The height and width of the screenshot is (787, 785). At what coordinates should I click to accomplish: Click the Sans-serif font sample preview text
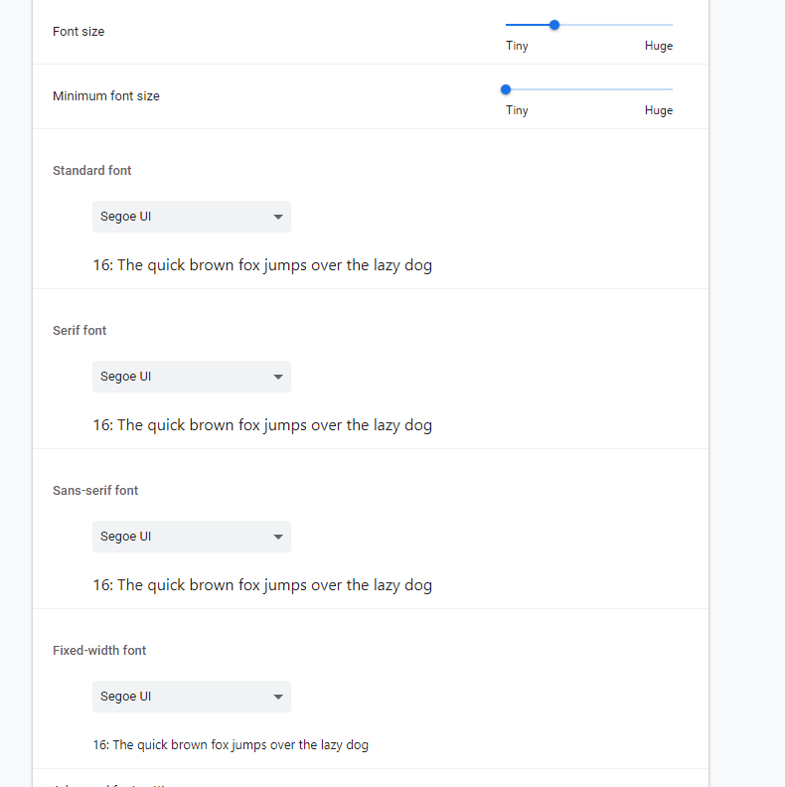click(262, 585)
